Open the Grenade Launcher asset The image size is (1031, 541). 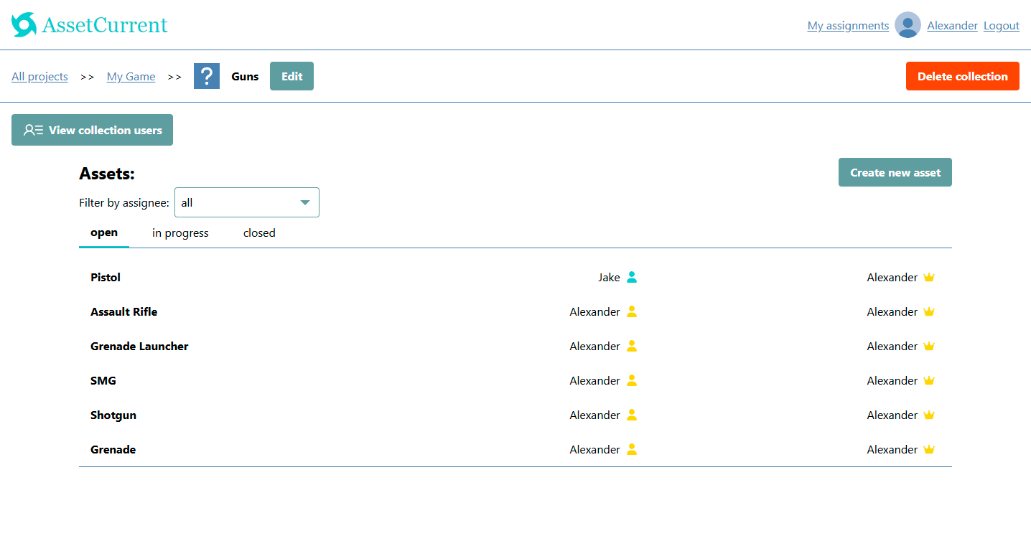pos(139,346)
